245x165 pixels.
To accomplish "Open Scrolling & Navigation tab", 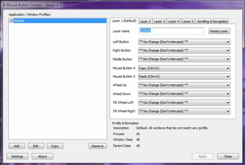I will (x=212, y=21).
